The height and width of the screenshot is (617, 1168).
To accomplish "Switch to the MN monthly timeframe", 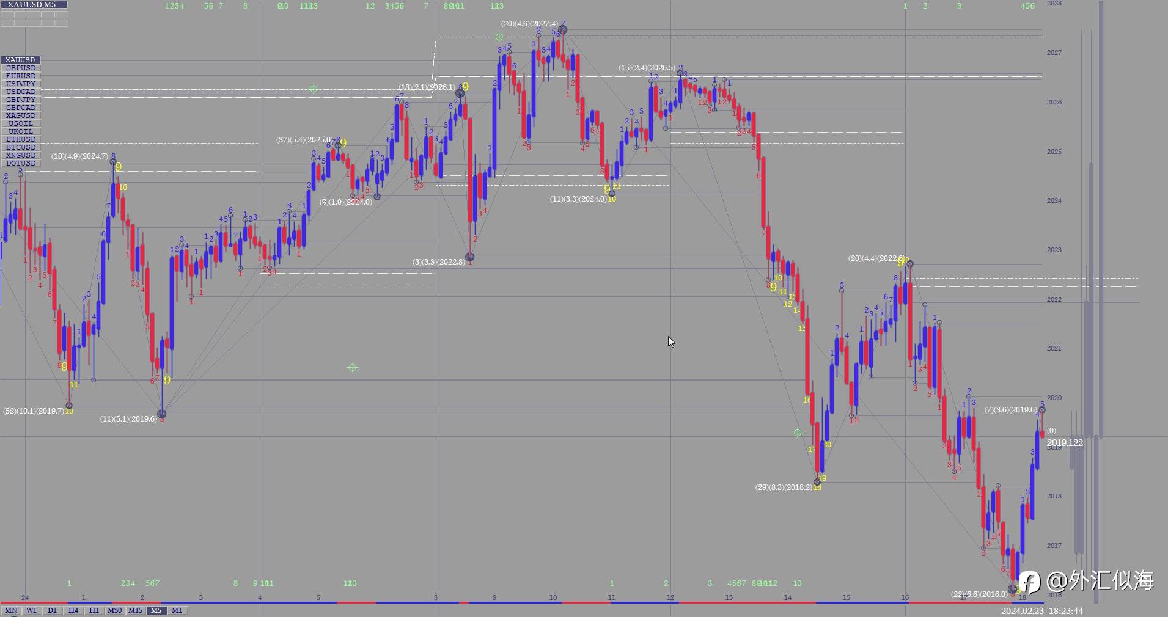I will (x=11, y=610).
